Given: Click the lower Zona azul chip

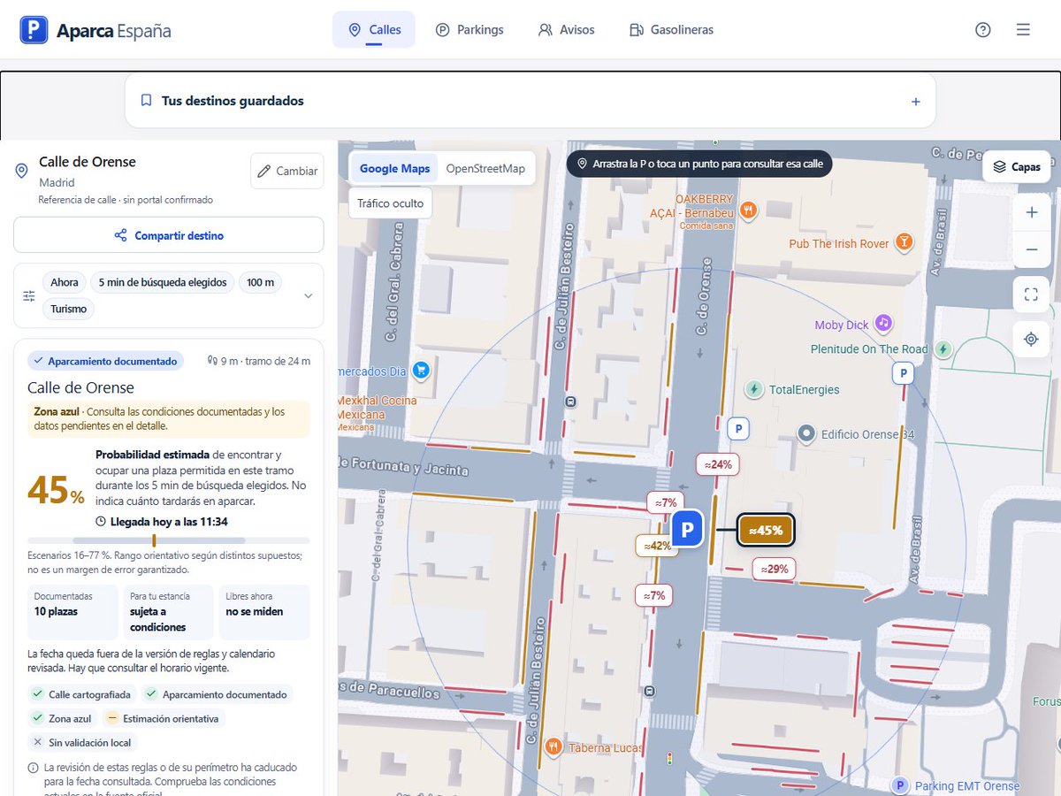Looking at the screenshot, I should 62,718.
